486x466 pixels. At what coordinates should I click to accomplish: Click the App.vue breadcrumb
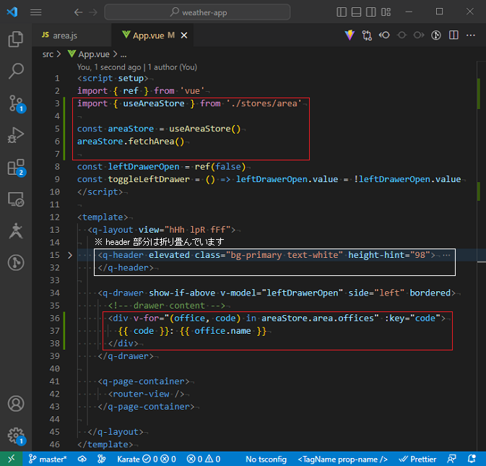[x=94, y=55]
